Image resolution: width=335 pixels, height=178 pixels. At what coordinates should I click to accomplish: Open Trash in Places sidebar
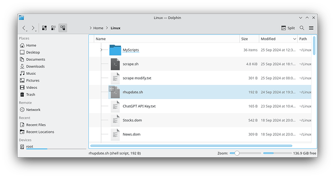click(x=31, y=95)
